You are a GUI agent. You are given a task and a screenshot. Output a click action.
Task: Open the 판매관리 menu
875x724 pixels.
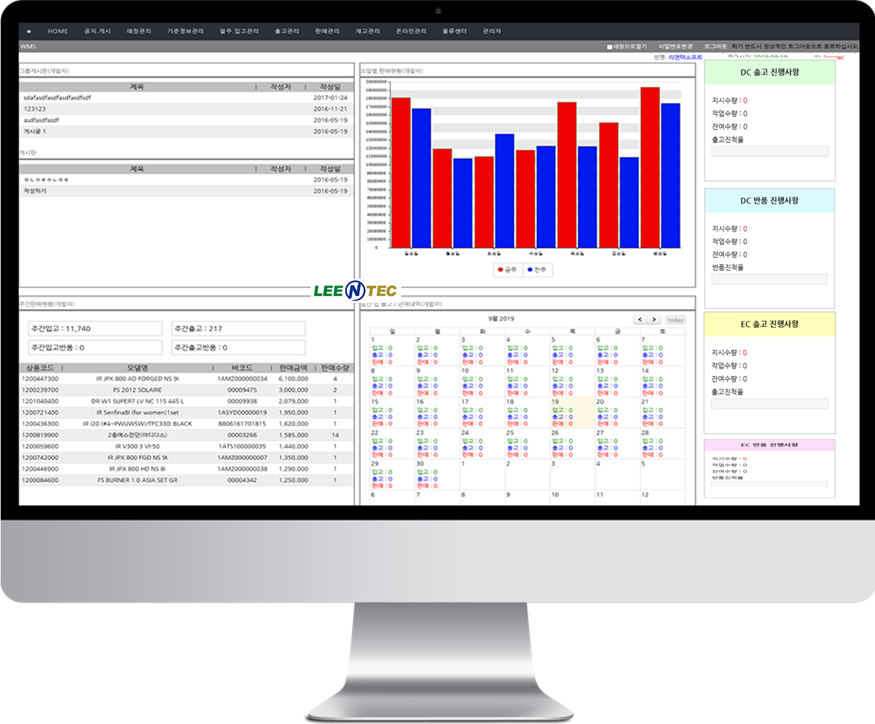coord(327,31)
